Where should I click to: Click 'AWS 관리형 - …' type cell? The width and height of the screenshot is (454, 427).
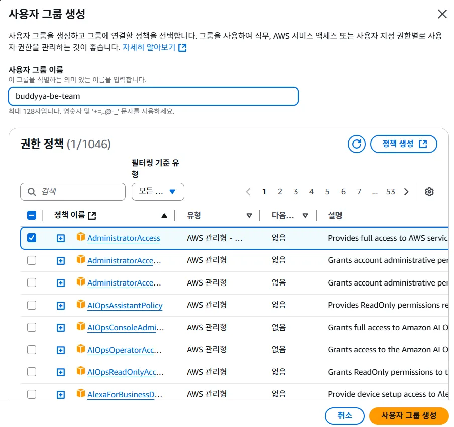click(x=214, y=238)
